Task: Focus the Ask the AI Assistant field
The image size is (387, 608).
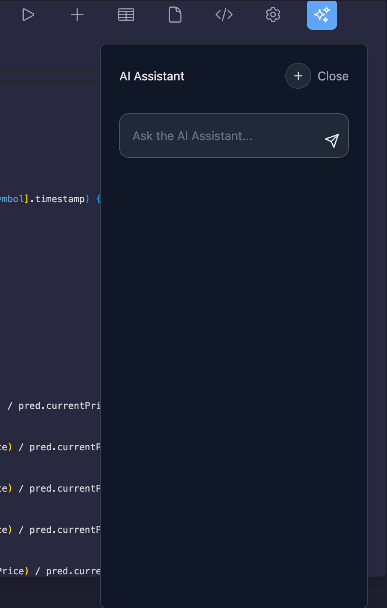Action: (x=222, y=136)
